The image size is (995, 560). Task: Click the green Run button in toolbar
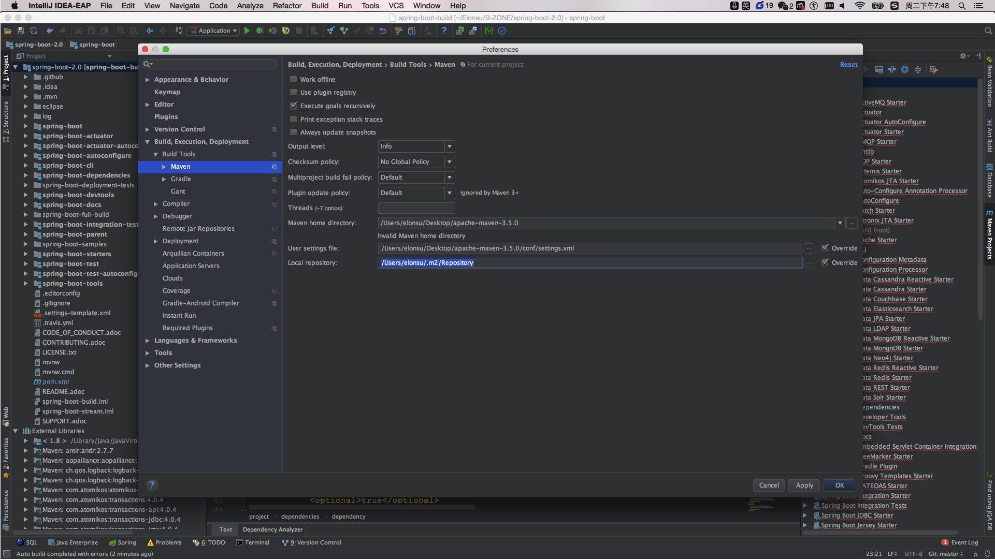[247, 31]
